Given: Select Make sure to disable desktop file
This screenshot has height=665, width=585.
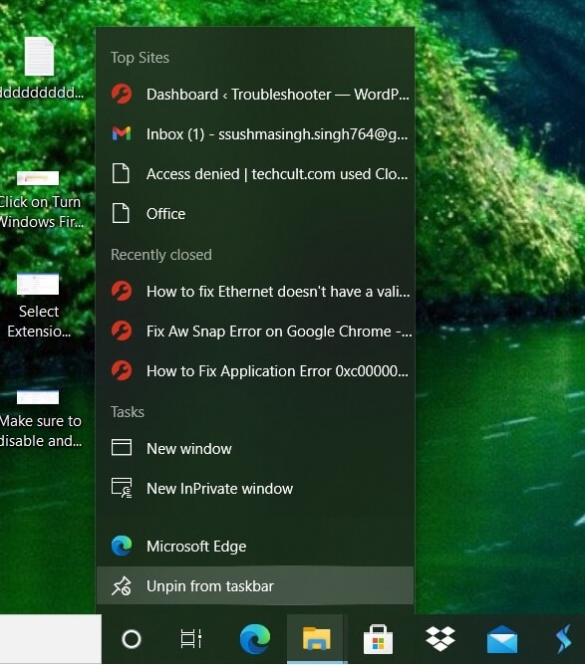Looking at the screenshot, I should click(x=40, y=419).
